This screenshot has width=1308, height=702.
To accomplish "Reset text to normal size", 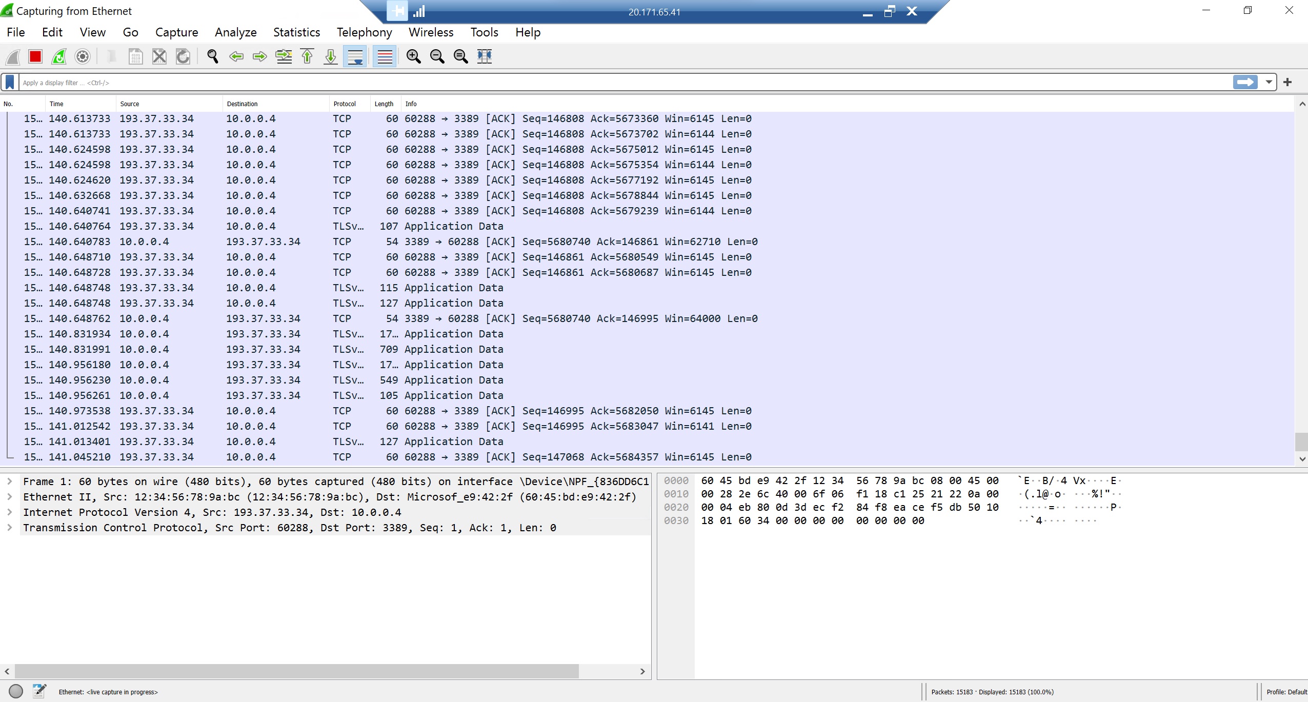I will coord(460,56).
